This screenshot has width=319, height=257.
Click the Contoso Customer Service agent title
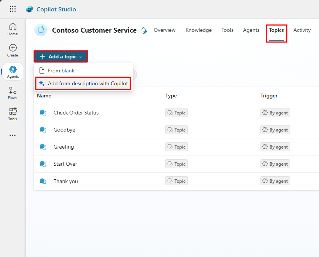(94, 30)
